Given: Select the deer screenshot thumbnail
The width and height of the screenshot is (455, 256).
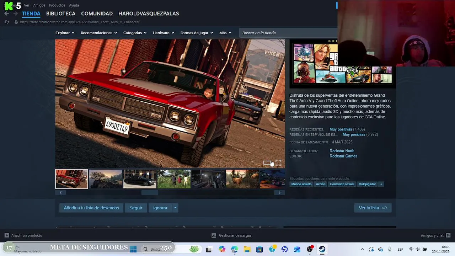Looking at the screenshot, I should pyautogui.click(x=242, y=179).
